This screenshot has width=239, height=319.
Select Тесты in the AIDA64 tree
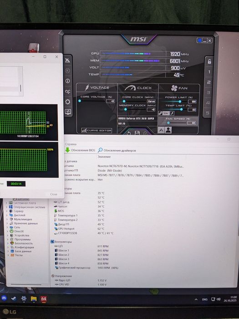(x=19, y=255)
